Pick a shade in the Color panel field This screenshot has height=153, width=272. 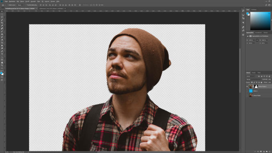pos(260,21)
